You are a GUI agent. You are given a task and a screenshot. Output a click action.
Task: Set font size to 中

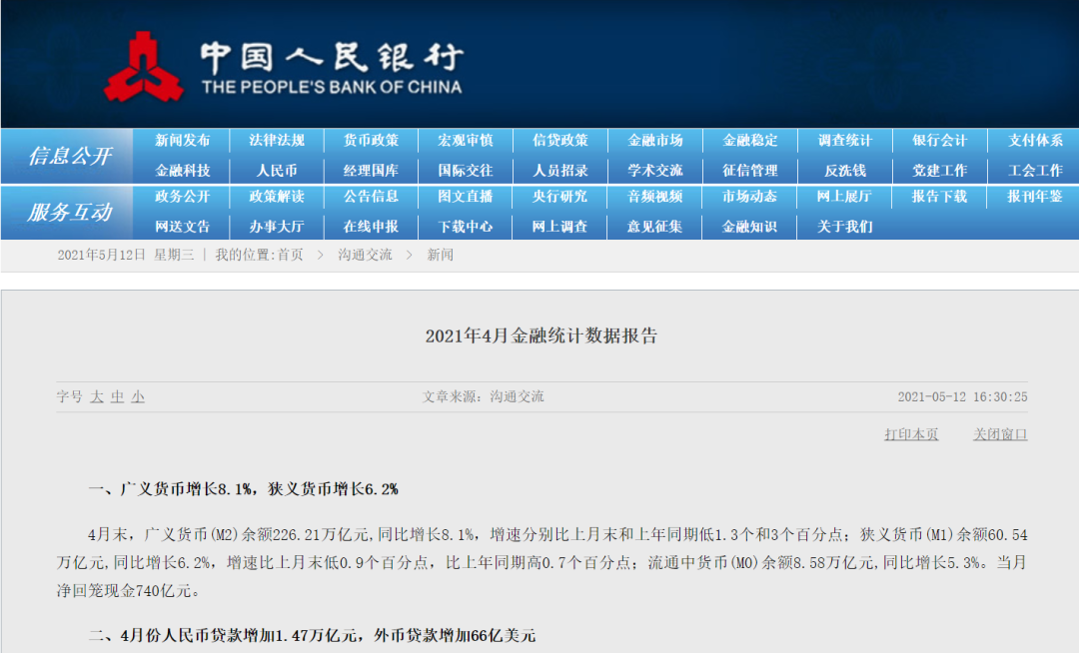coord(118,396)
